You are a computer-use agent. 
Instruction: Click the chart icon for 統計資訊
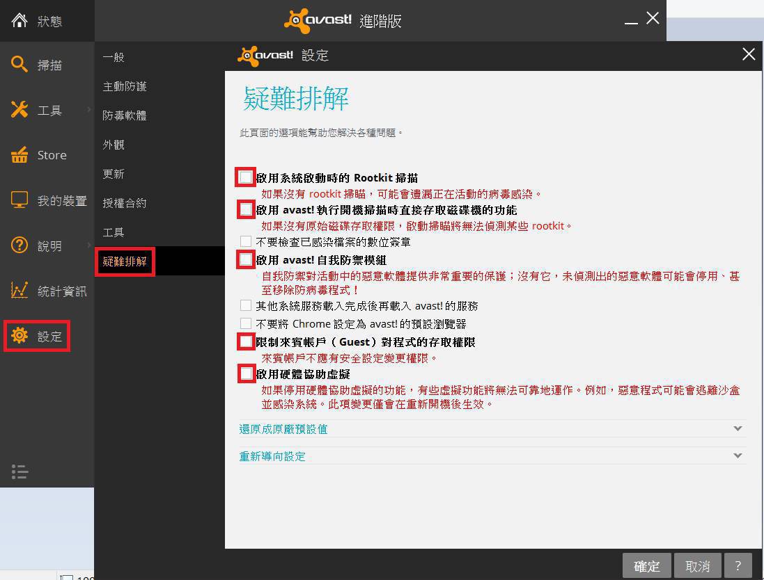20,291
